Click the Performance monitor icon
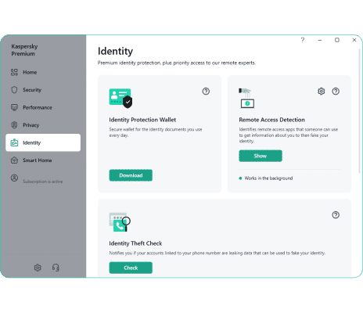This screenshot has width=363, height=313. click(x=14, y=107)
